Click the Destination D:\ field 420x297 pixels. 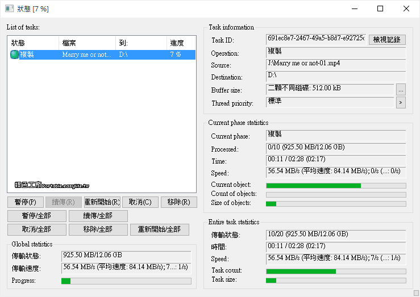(x=336, y=76)
